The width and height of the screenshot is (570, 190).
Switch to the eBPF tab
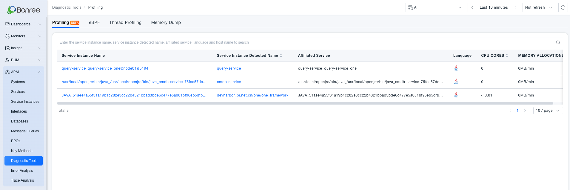pyautogui.click(x=94, y=23)
